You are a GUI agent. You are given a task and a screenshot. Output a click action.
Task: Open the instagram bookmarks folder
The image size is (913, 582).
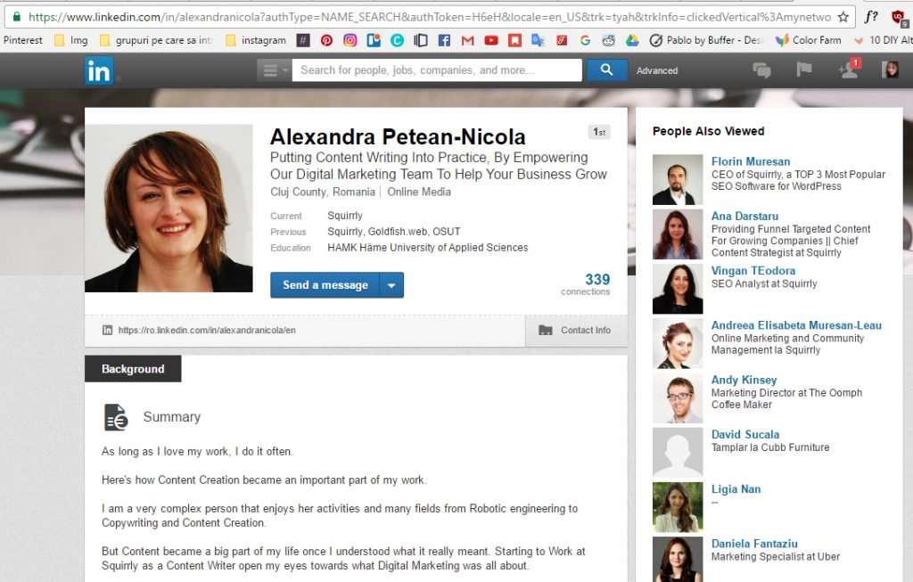click(256, 40)
